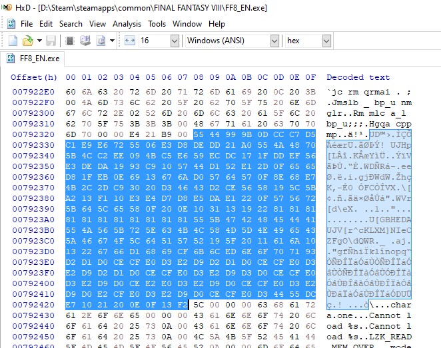
Task: Click the New file icon in toolbar
Action: click(x=13, y=41)
